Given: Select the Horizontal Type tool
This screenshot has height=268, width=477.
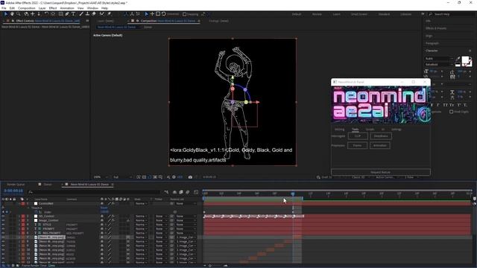Looking at the screenshot, I should 73,14.
